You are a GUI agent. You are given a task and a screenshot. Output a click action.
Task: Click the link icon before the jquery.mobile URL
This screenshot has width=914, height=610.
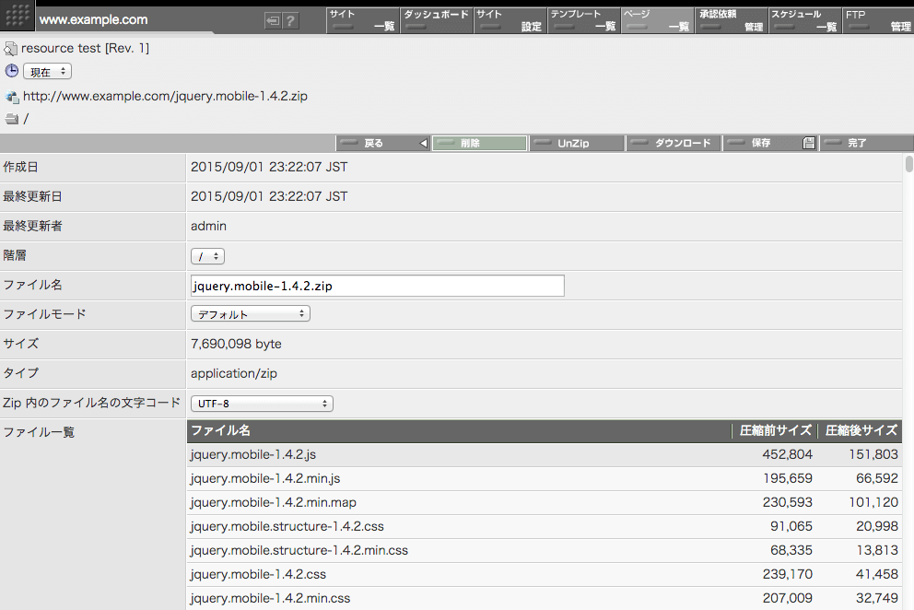pyautogui.click(x=11, y=96)
